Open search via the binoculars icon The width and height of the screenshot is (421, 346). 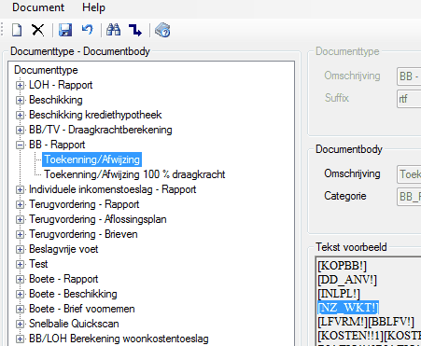point(113,30)
